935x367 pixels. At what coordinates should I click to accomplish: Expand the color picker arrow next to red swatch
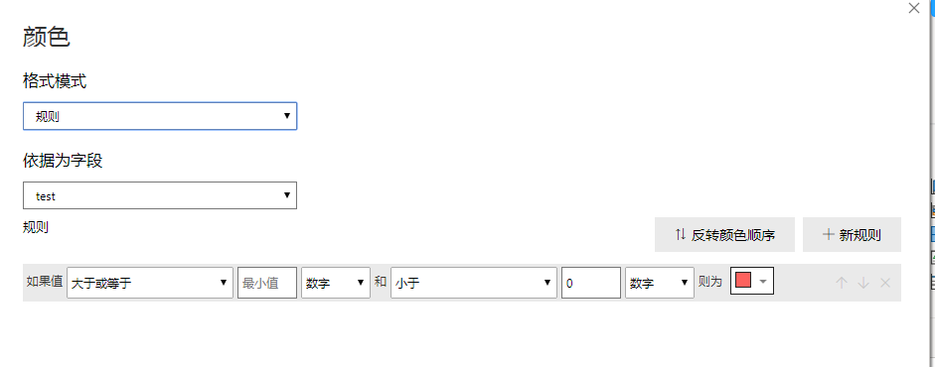click(x=763, y=282)
